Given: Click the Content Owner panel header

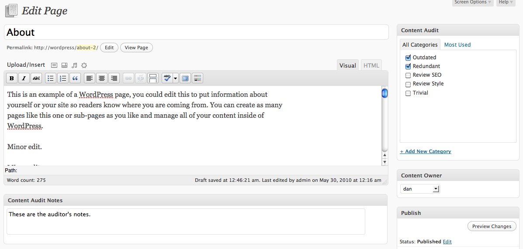Looking at the screenshot, I should (x=458, y=175).
